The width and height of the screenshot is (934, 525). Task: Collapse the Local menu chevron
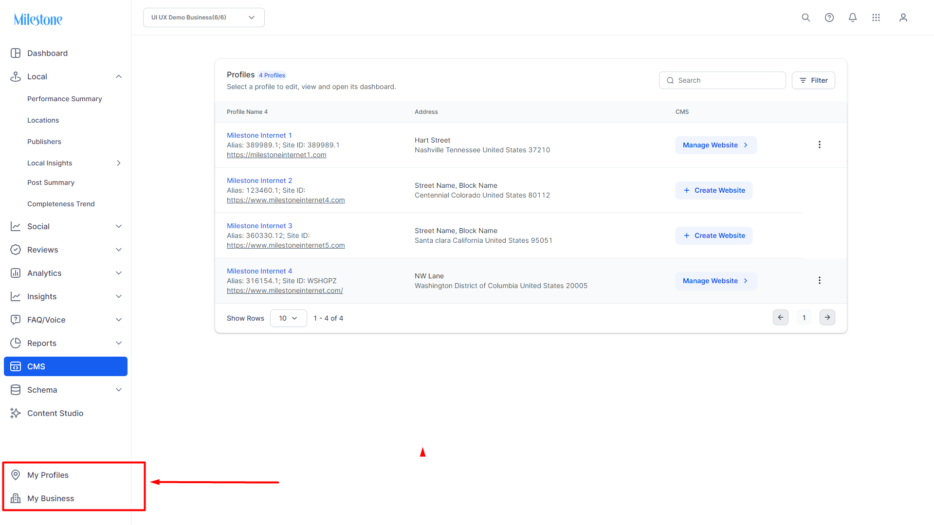click(119, 76)
